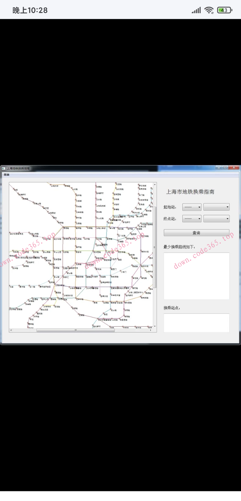The width and height of the screenshot is (241, 501).
Task: Tap the Wi-Fi icon in the status bar
Action: pos(209,10)
